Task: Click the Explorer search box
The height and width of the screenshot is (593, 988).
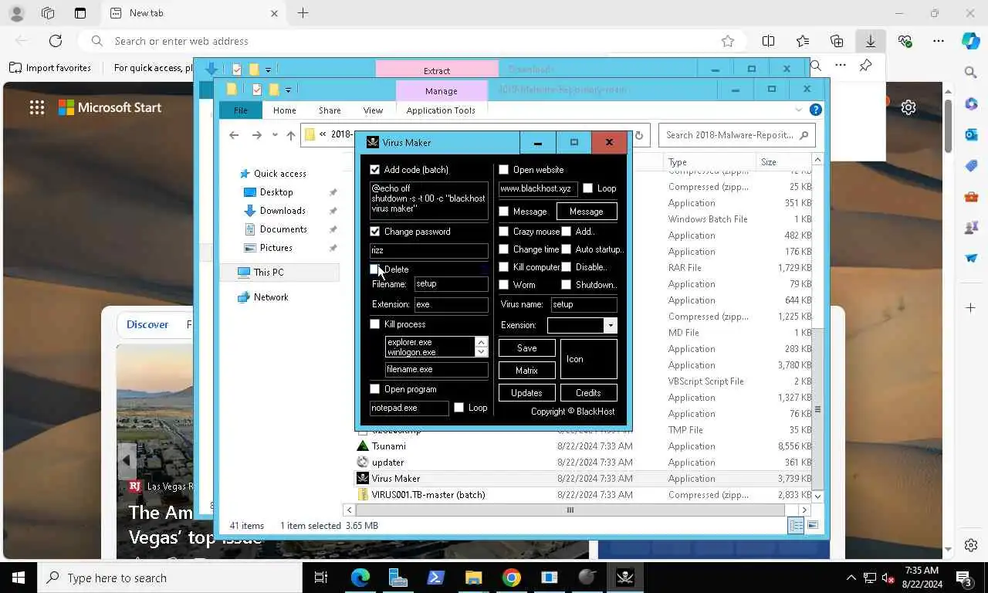Action: coord(736,135)
